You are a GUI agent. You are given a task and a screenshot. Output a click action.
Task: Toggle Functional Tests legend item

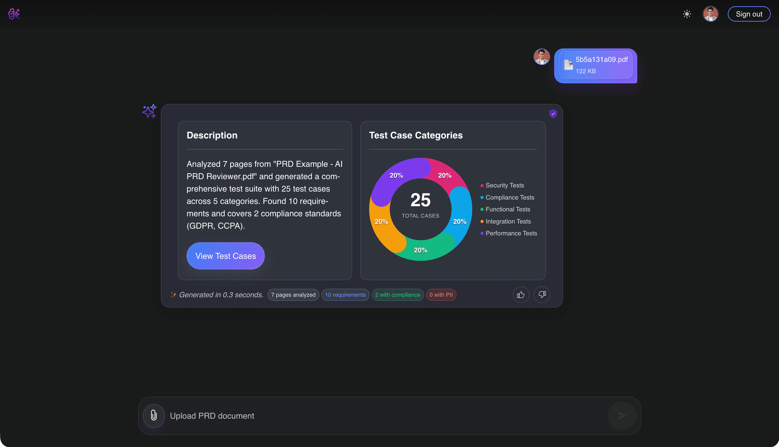click(505, 209)
